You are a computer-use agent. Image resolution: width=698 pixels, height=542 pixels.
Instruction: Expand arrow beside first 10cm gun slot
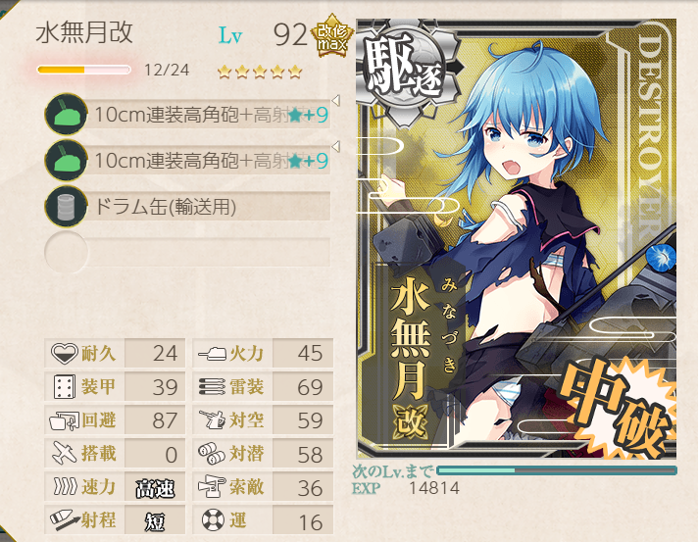pos(336,101)
